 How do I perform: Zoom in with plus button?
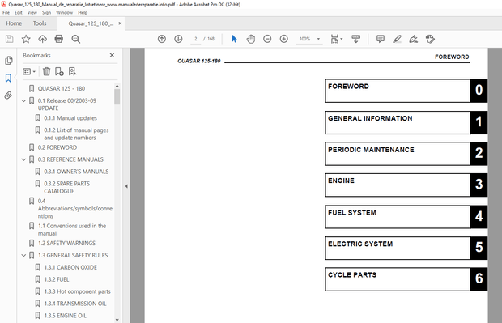coord(284,39)
